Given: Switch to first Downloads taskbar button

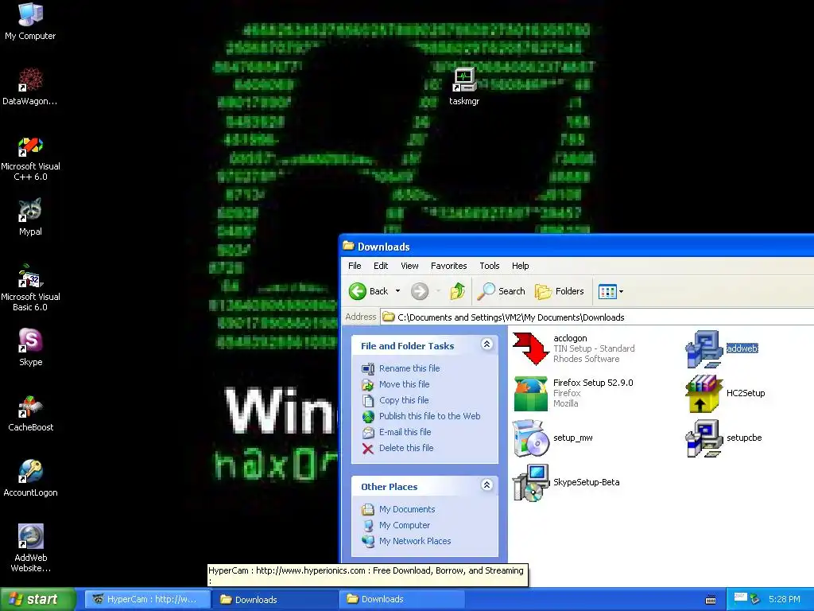Looking at the screenshot, I should point(274,600).
